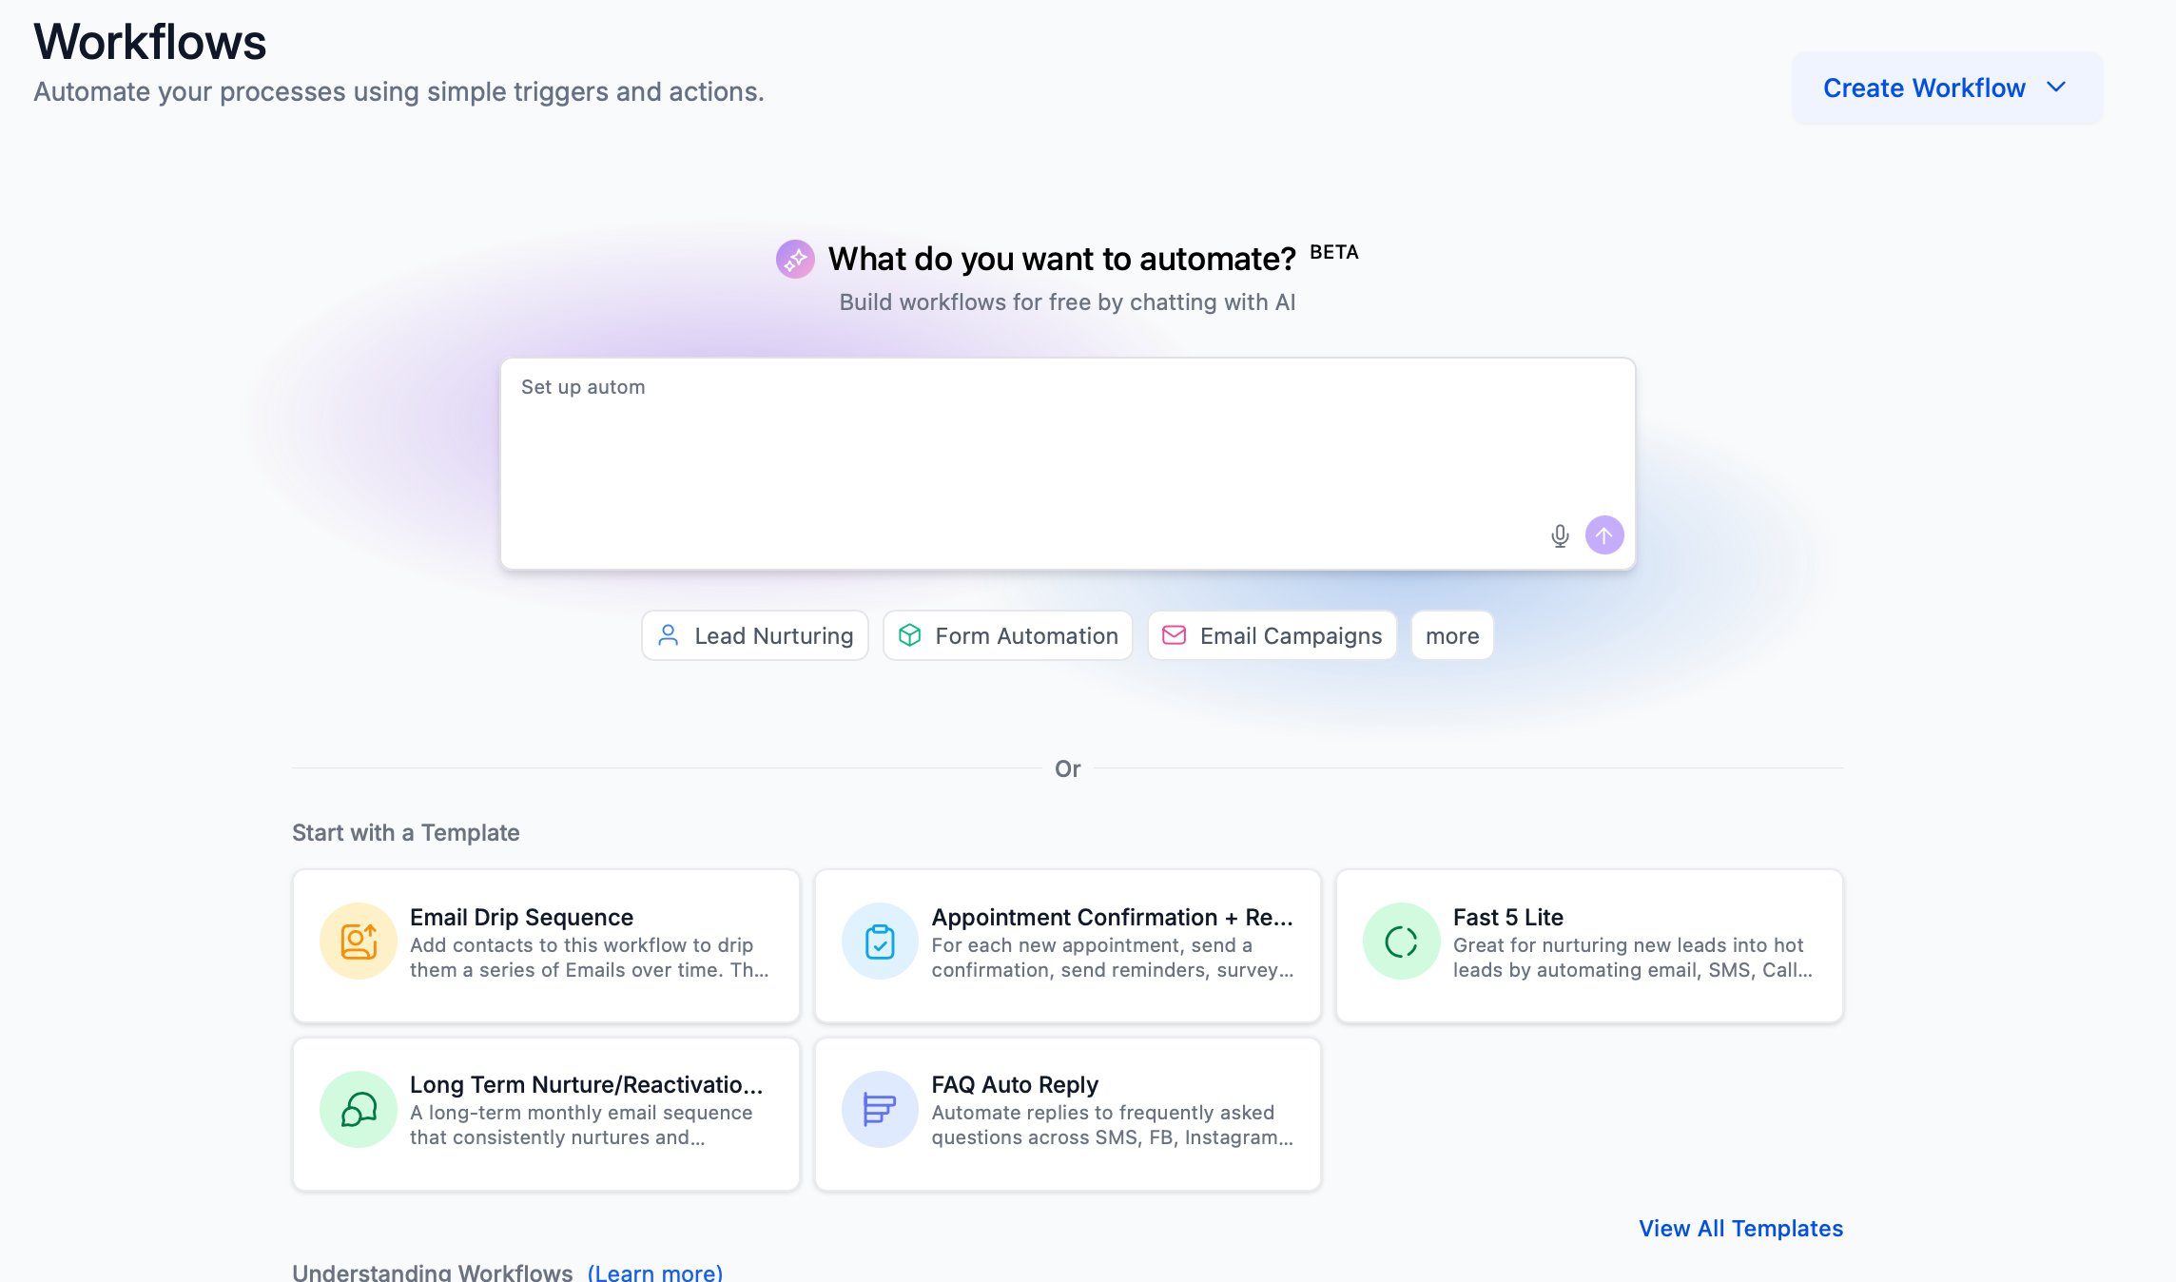Click the Start with a Template heading

pyautogui.click(x=406, y=832)
